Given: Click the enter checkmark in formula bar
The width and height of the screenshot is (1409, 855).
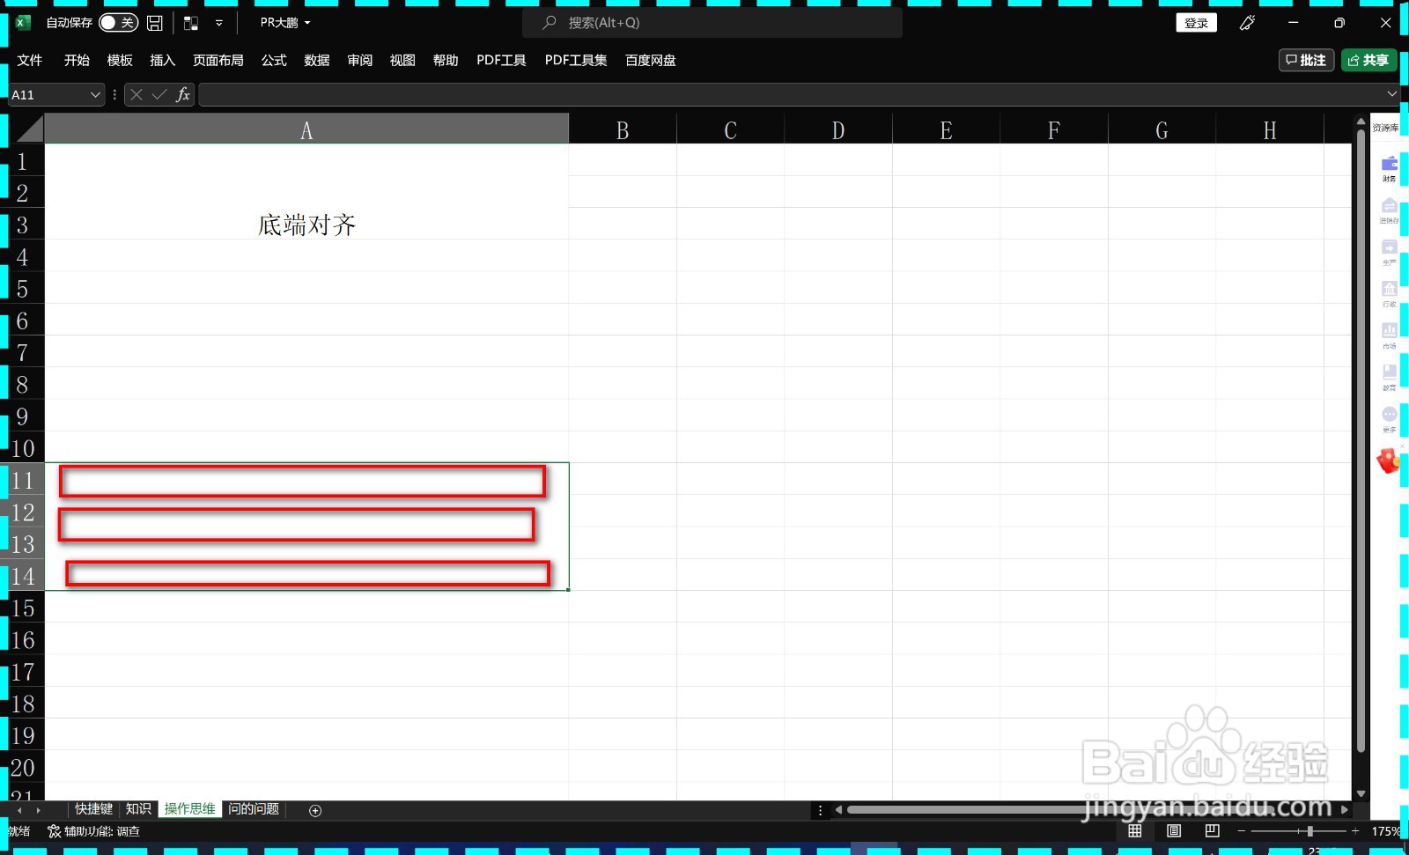Looking at the screenshot, I should click(x=159, y=94).
